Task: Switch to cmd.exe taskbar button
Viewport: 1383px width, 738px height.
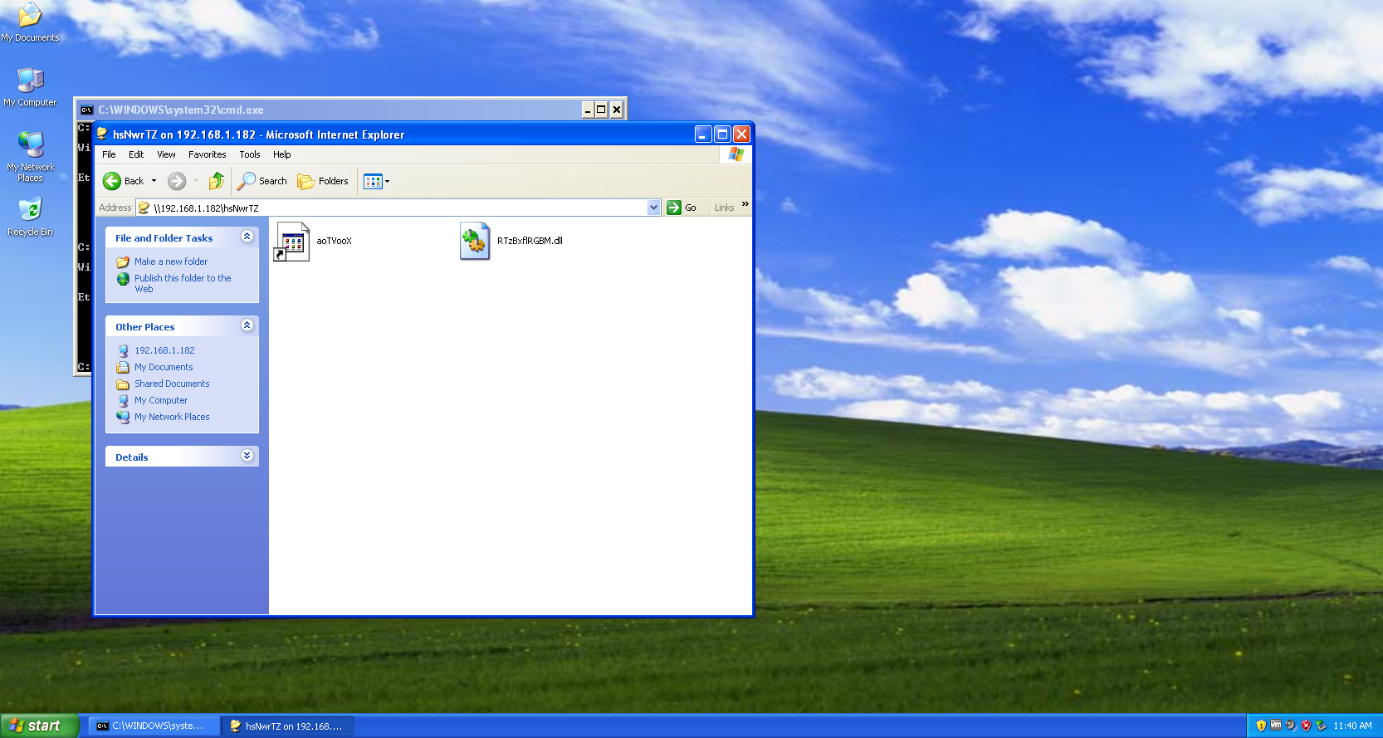Action: [154, 726]
